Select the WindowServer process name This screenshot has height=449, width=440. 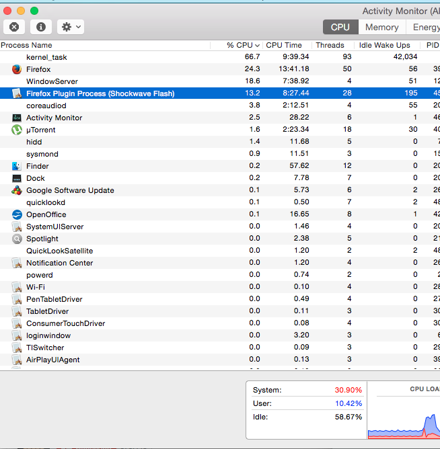[x=52, y=81]
